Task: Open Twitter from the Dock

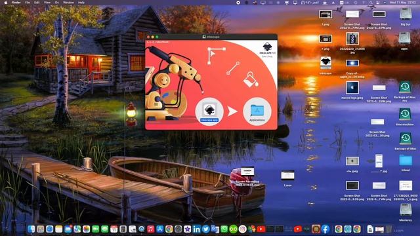Action: [205, 229]
